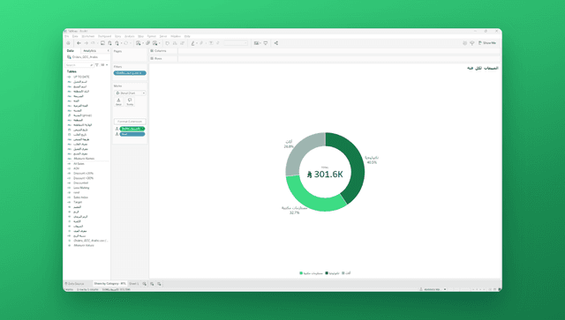Screen dimensions: 565x320
Task: Select the Sheet 1 tab
Action: (x=133, y=284)
